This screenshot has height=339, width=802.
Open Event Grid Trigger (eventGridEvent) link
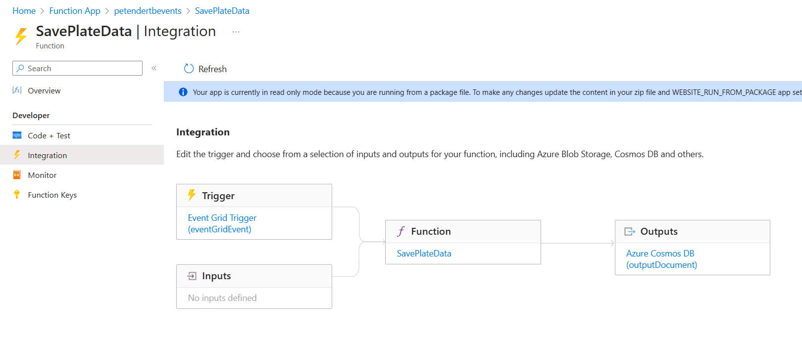point(222,223)
